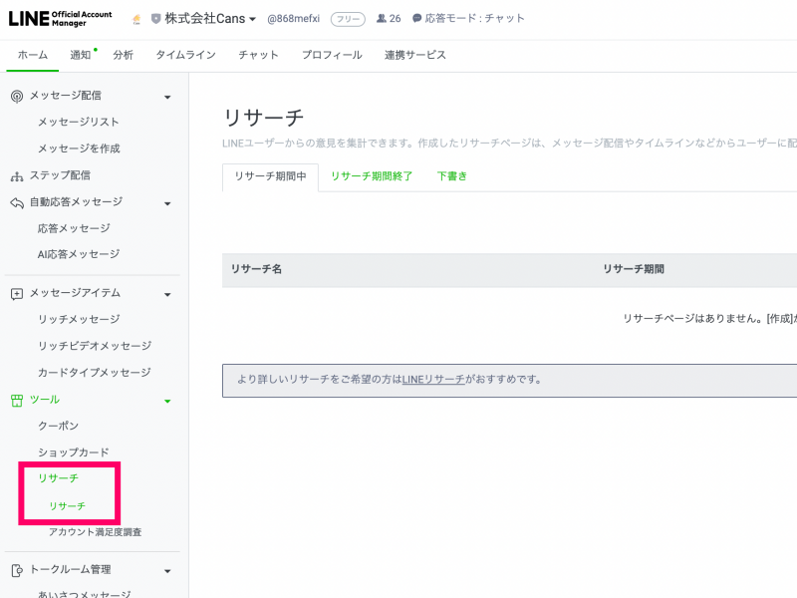Follow the LINEリサーチ link
The width and height of the screenshot is (797, 598).
(433, 380)
